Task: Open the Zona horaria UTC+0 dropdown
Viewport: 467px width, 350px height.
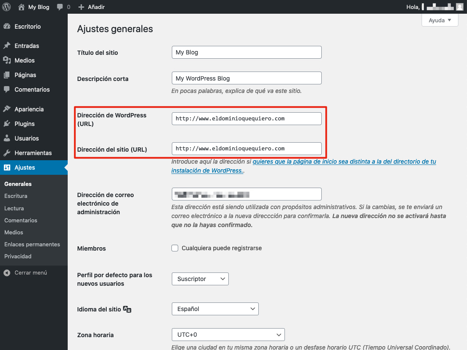Action: click(x=228, y=335)
